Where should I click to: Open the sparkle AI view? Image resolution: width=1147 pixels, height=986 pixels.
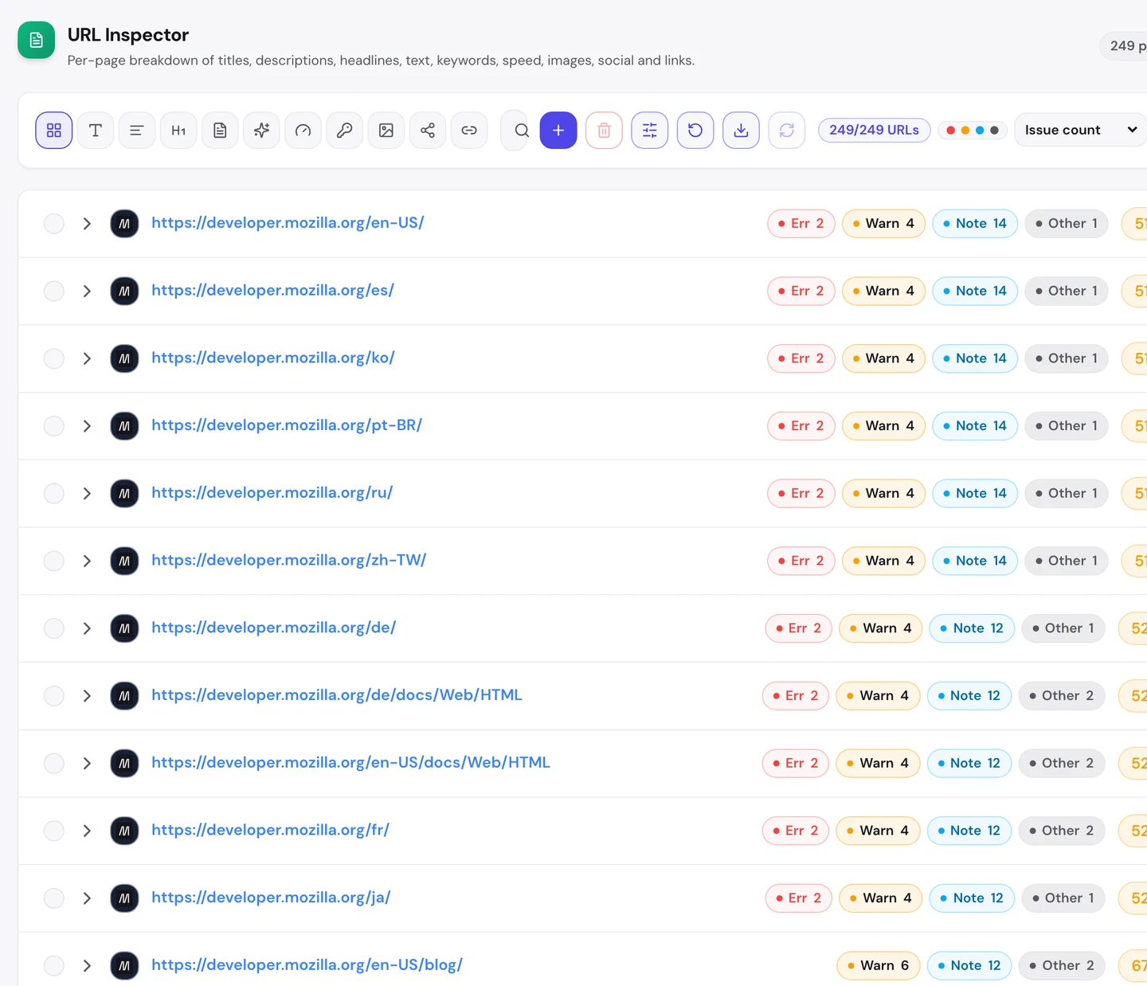point(261,130)
